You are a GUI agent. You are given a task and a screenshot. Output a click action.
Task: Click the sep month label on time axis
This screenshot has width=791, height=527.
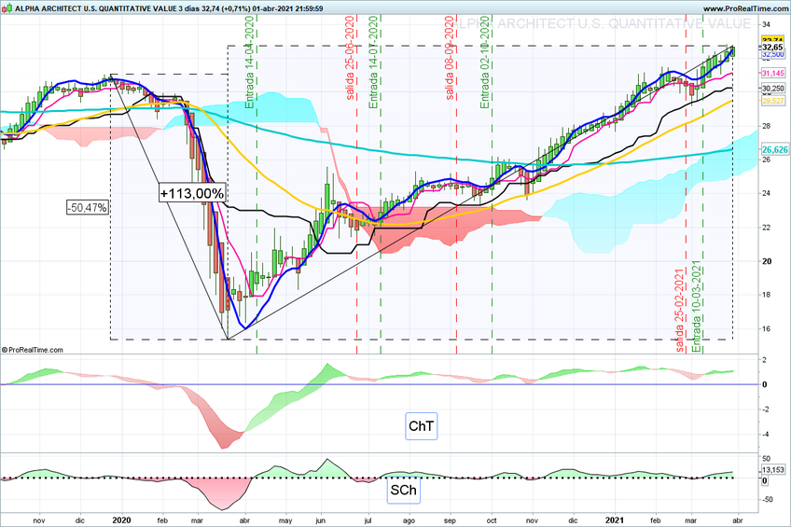click(x=450, y=520)
